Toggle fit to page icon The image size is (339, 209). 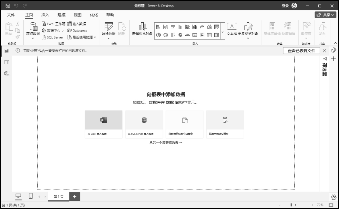(331, 205)
